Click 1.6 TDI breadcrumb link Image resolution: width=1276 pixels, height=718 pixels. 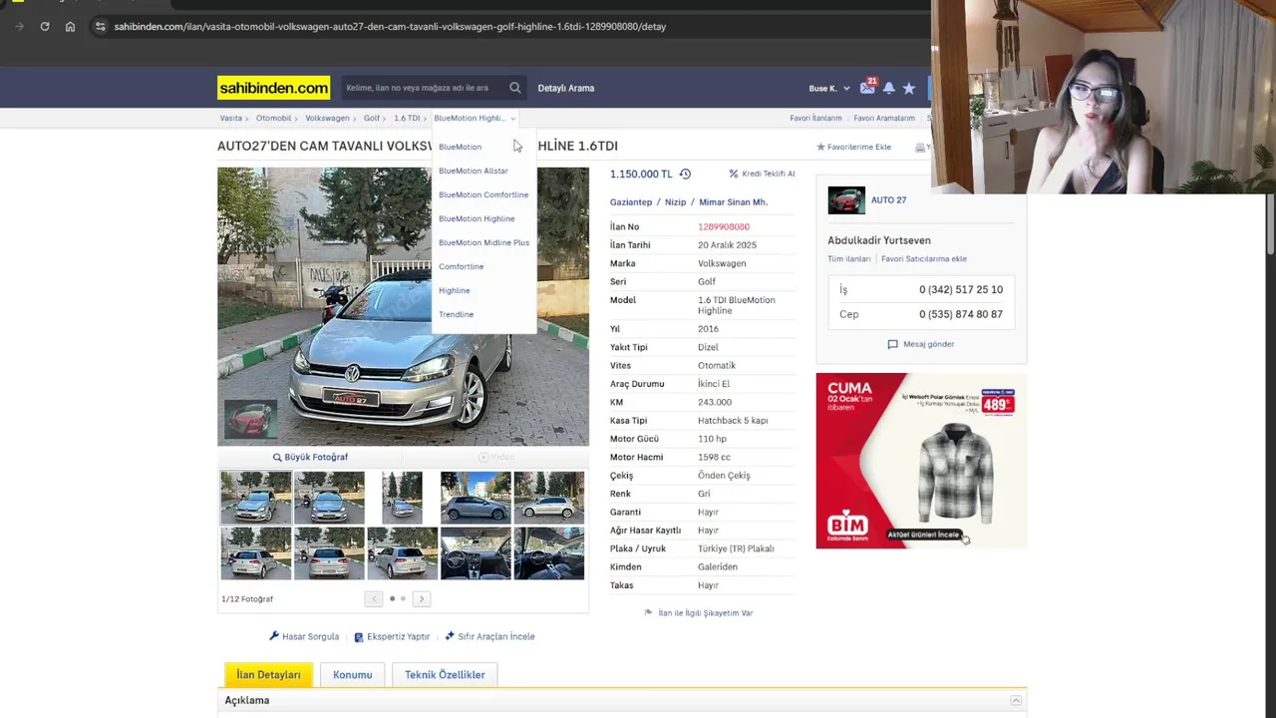406,118
